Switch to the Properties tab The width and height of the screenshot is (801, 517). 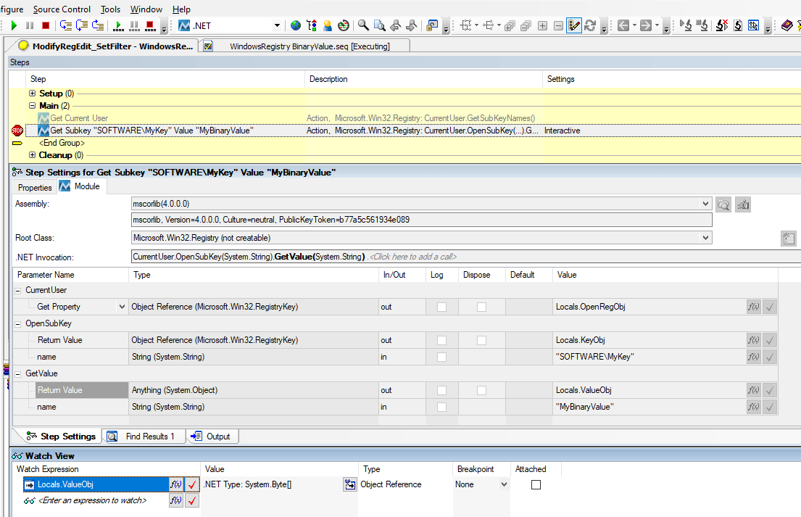[x=35, y=188]
